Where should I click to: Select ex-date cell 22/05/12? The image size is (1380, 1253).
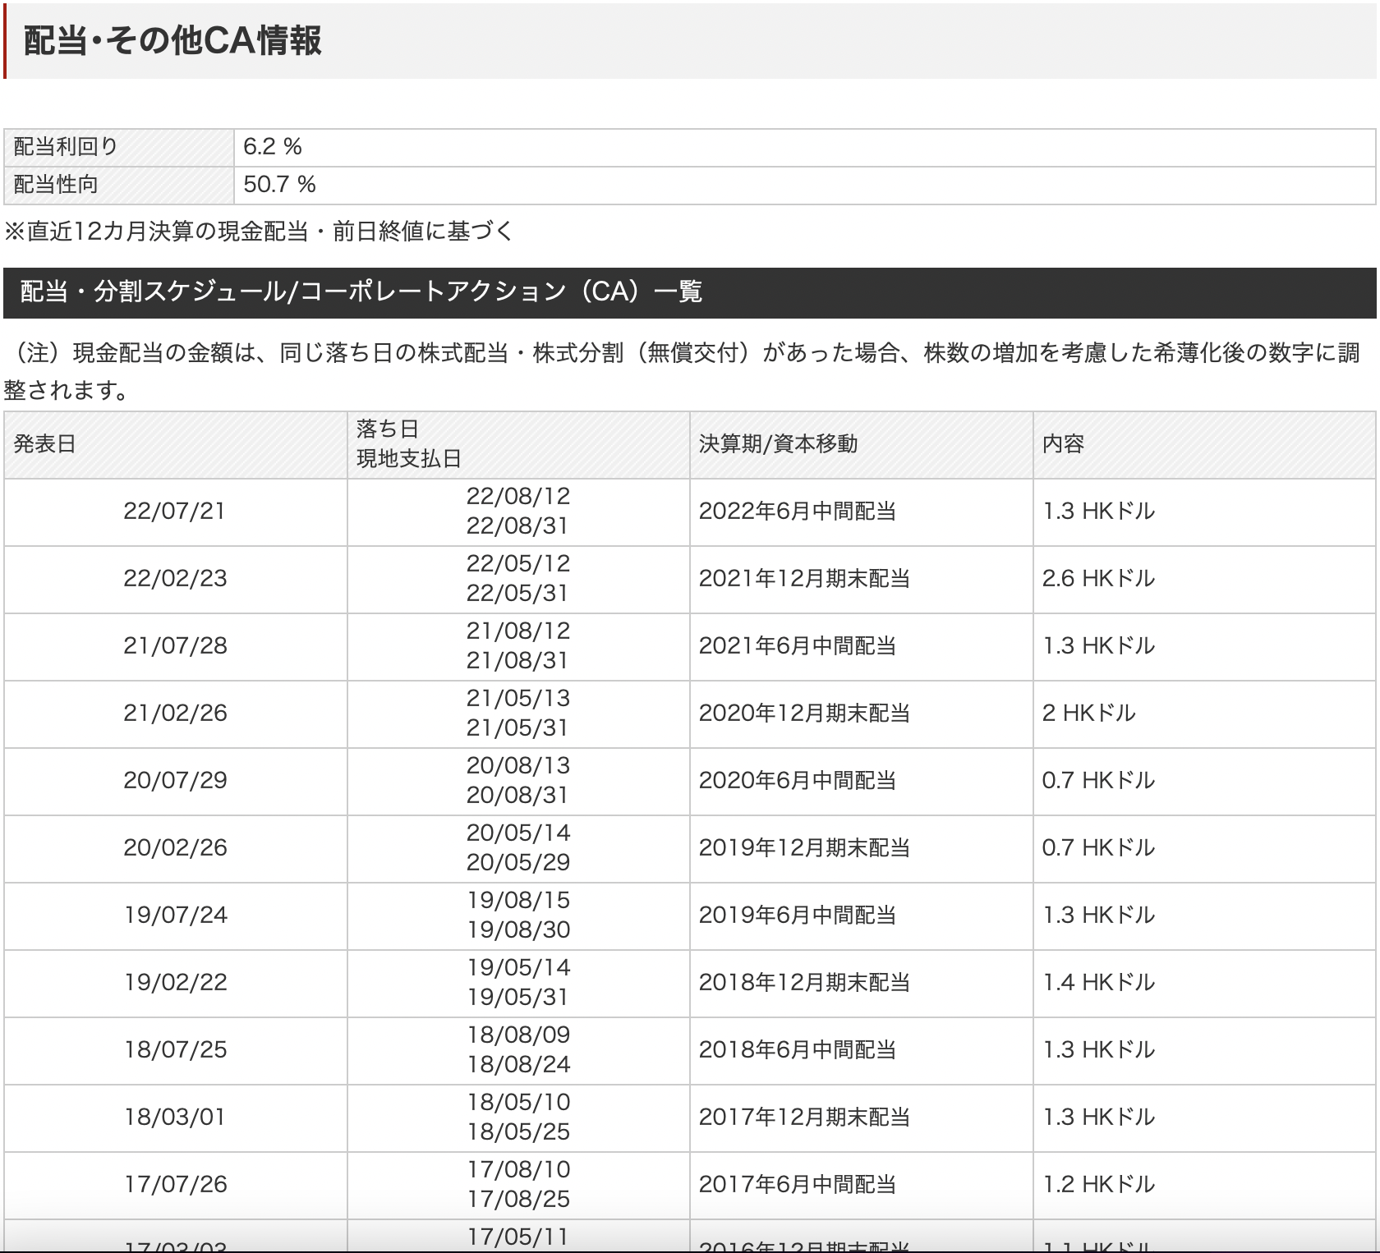[518, 580]
